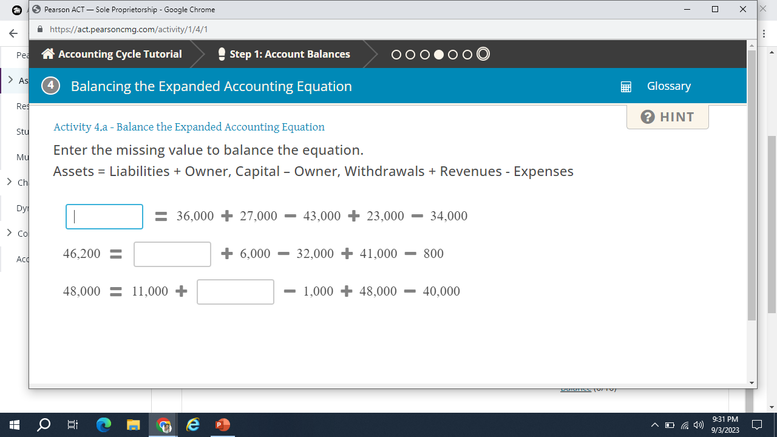
Task: Click the popup address bar URL
Action: click(129, 29)
